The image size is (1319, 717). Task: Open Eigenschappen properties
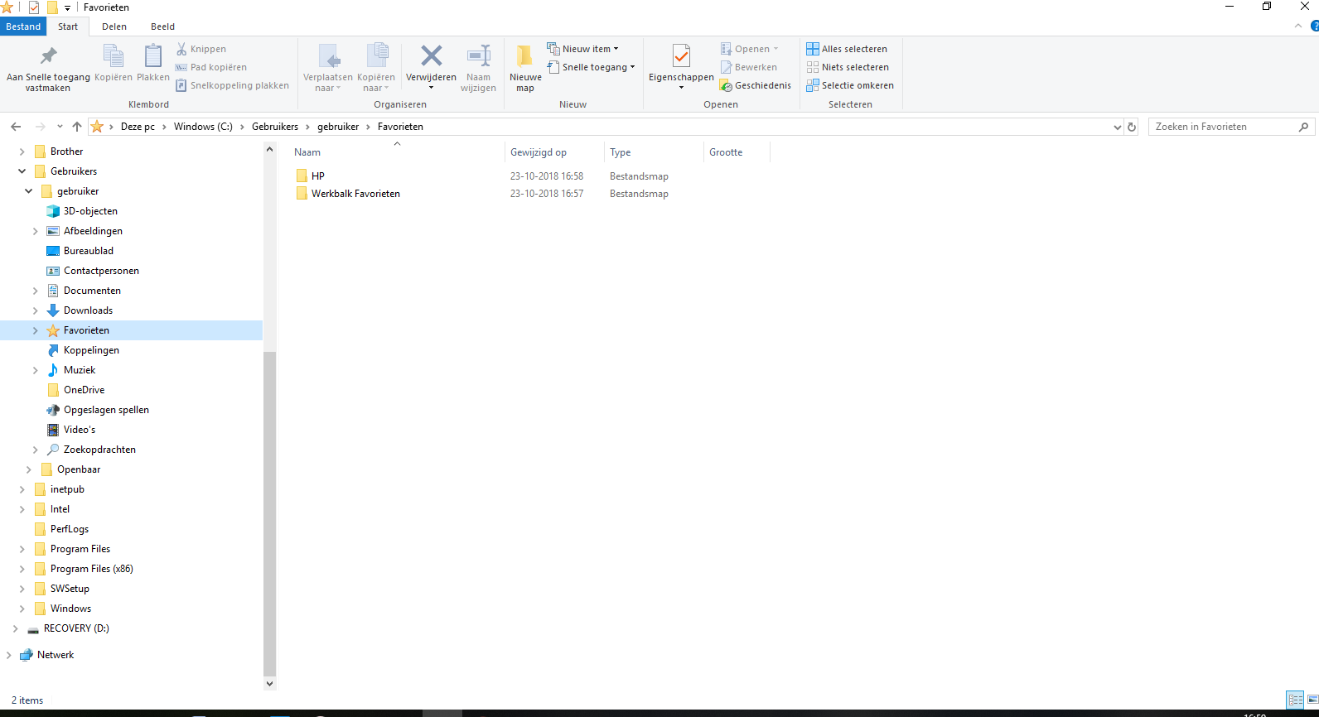coord(681,68)
